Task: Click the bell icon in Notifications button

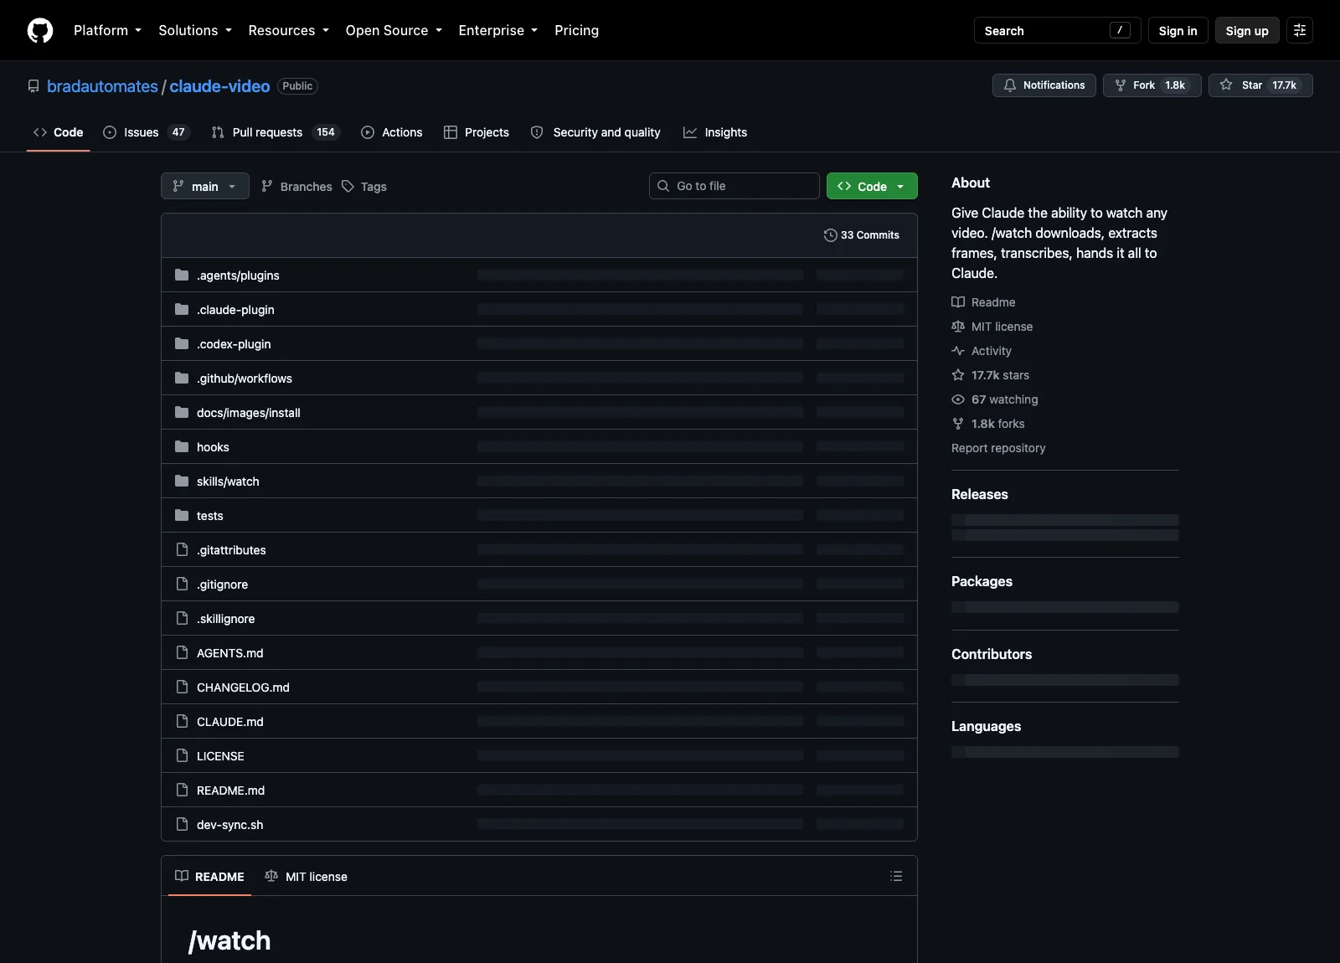Action: [1010, 85]
